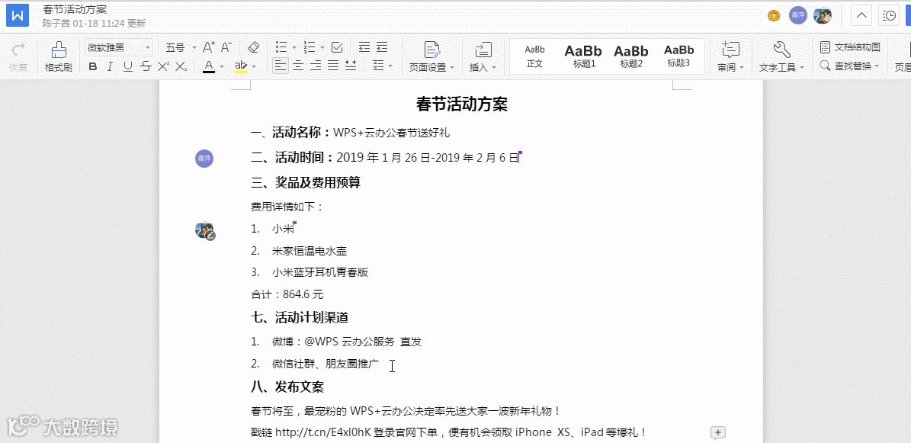Click the line spacing icon
Viewport: 911px width, 443px height.
(378, 65)
